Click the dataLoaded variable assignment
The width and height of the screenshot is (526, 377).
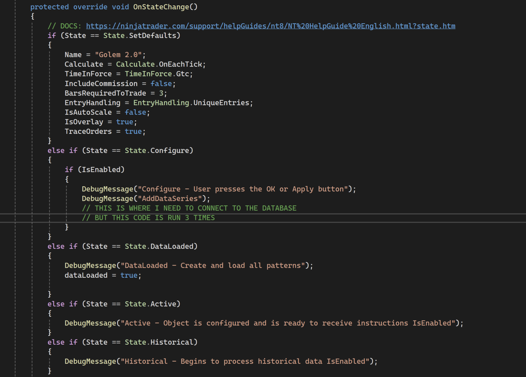(86, 276)
